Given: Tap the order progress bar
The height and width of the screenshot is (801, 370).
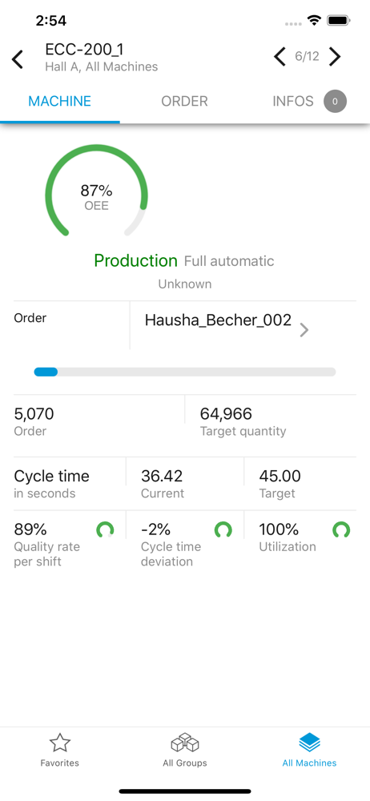Looking at the screenshot, I should point(184,372).
